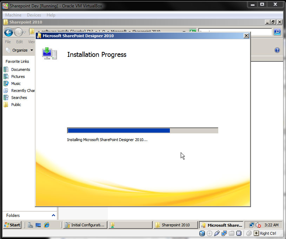
Task: Click the installation progress bar
Action: click(x=142, y=131)
